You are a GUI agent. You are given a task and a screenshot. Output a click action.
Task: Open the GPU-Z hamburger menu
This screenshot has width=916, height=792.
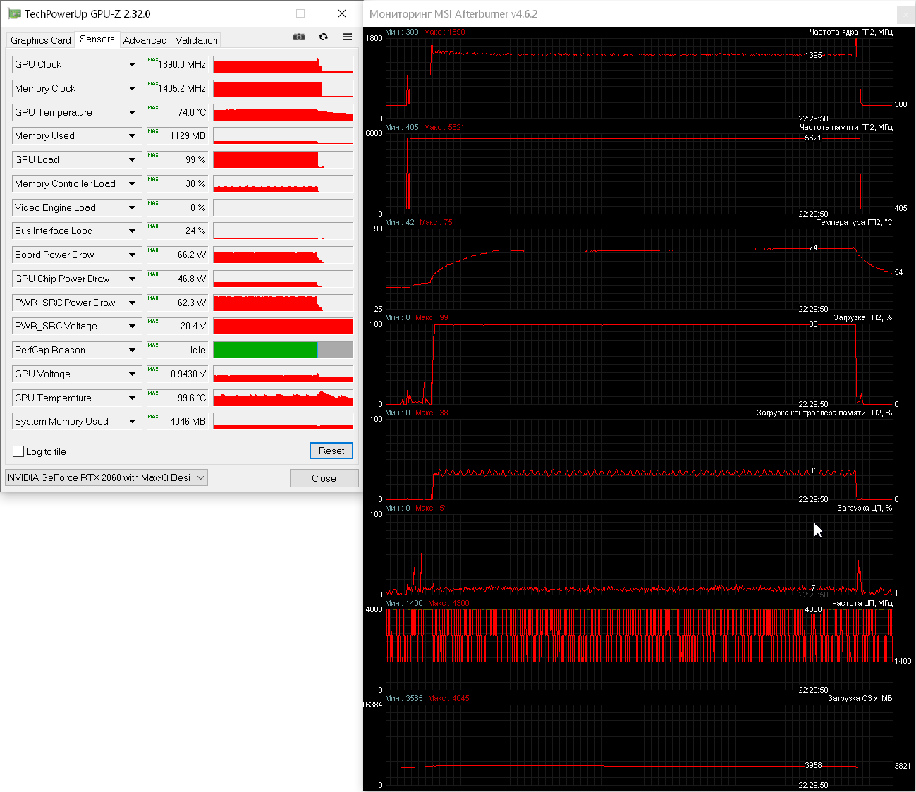pos(347,37)
